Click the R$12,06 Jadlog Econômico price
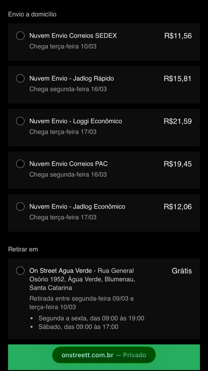This screenshot has width=208, height=371. pos(178,207)
